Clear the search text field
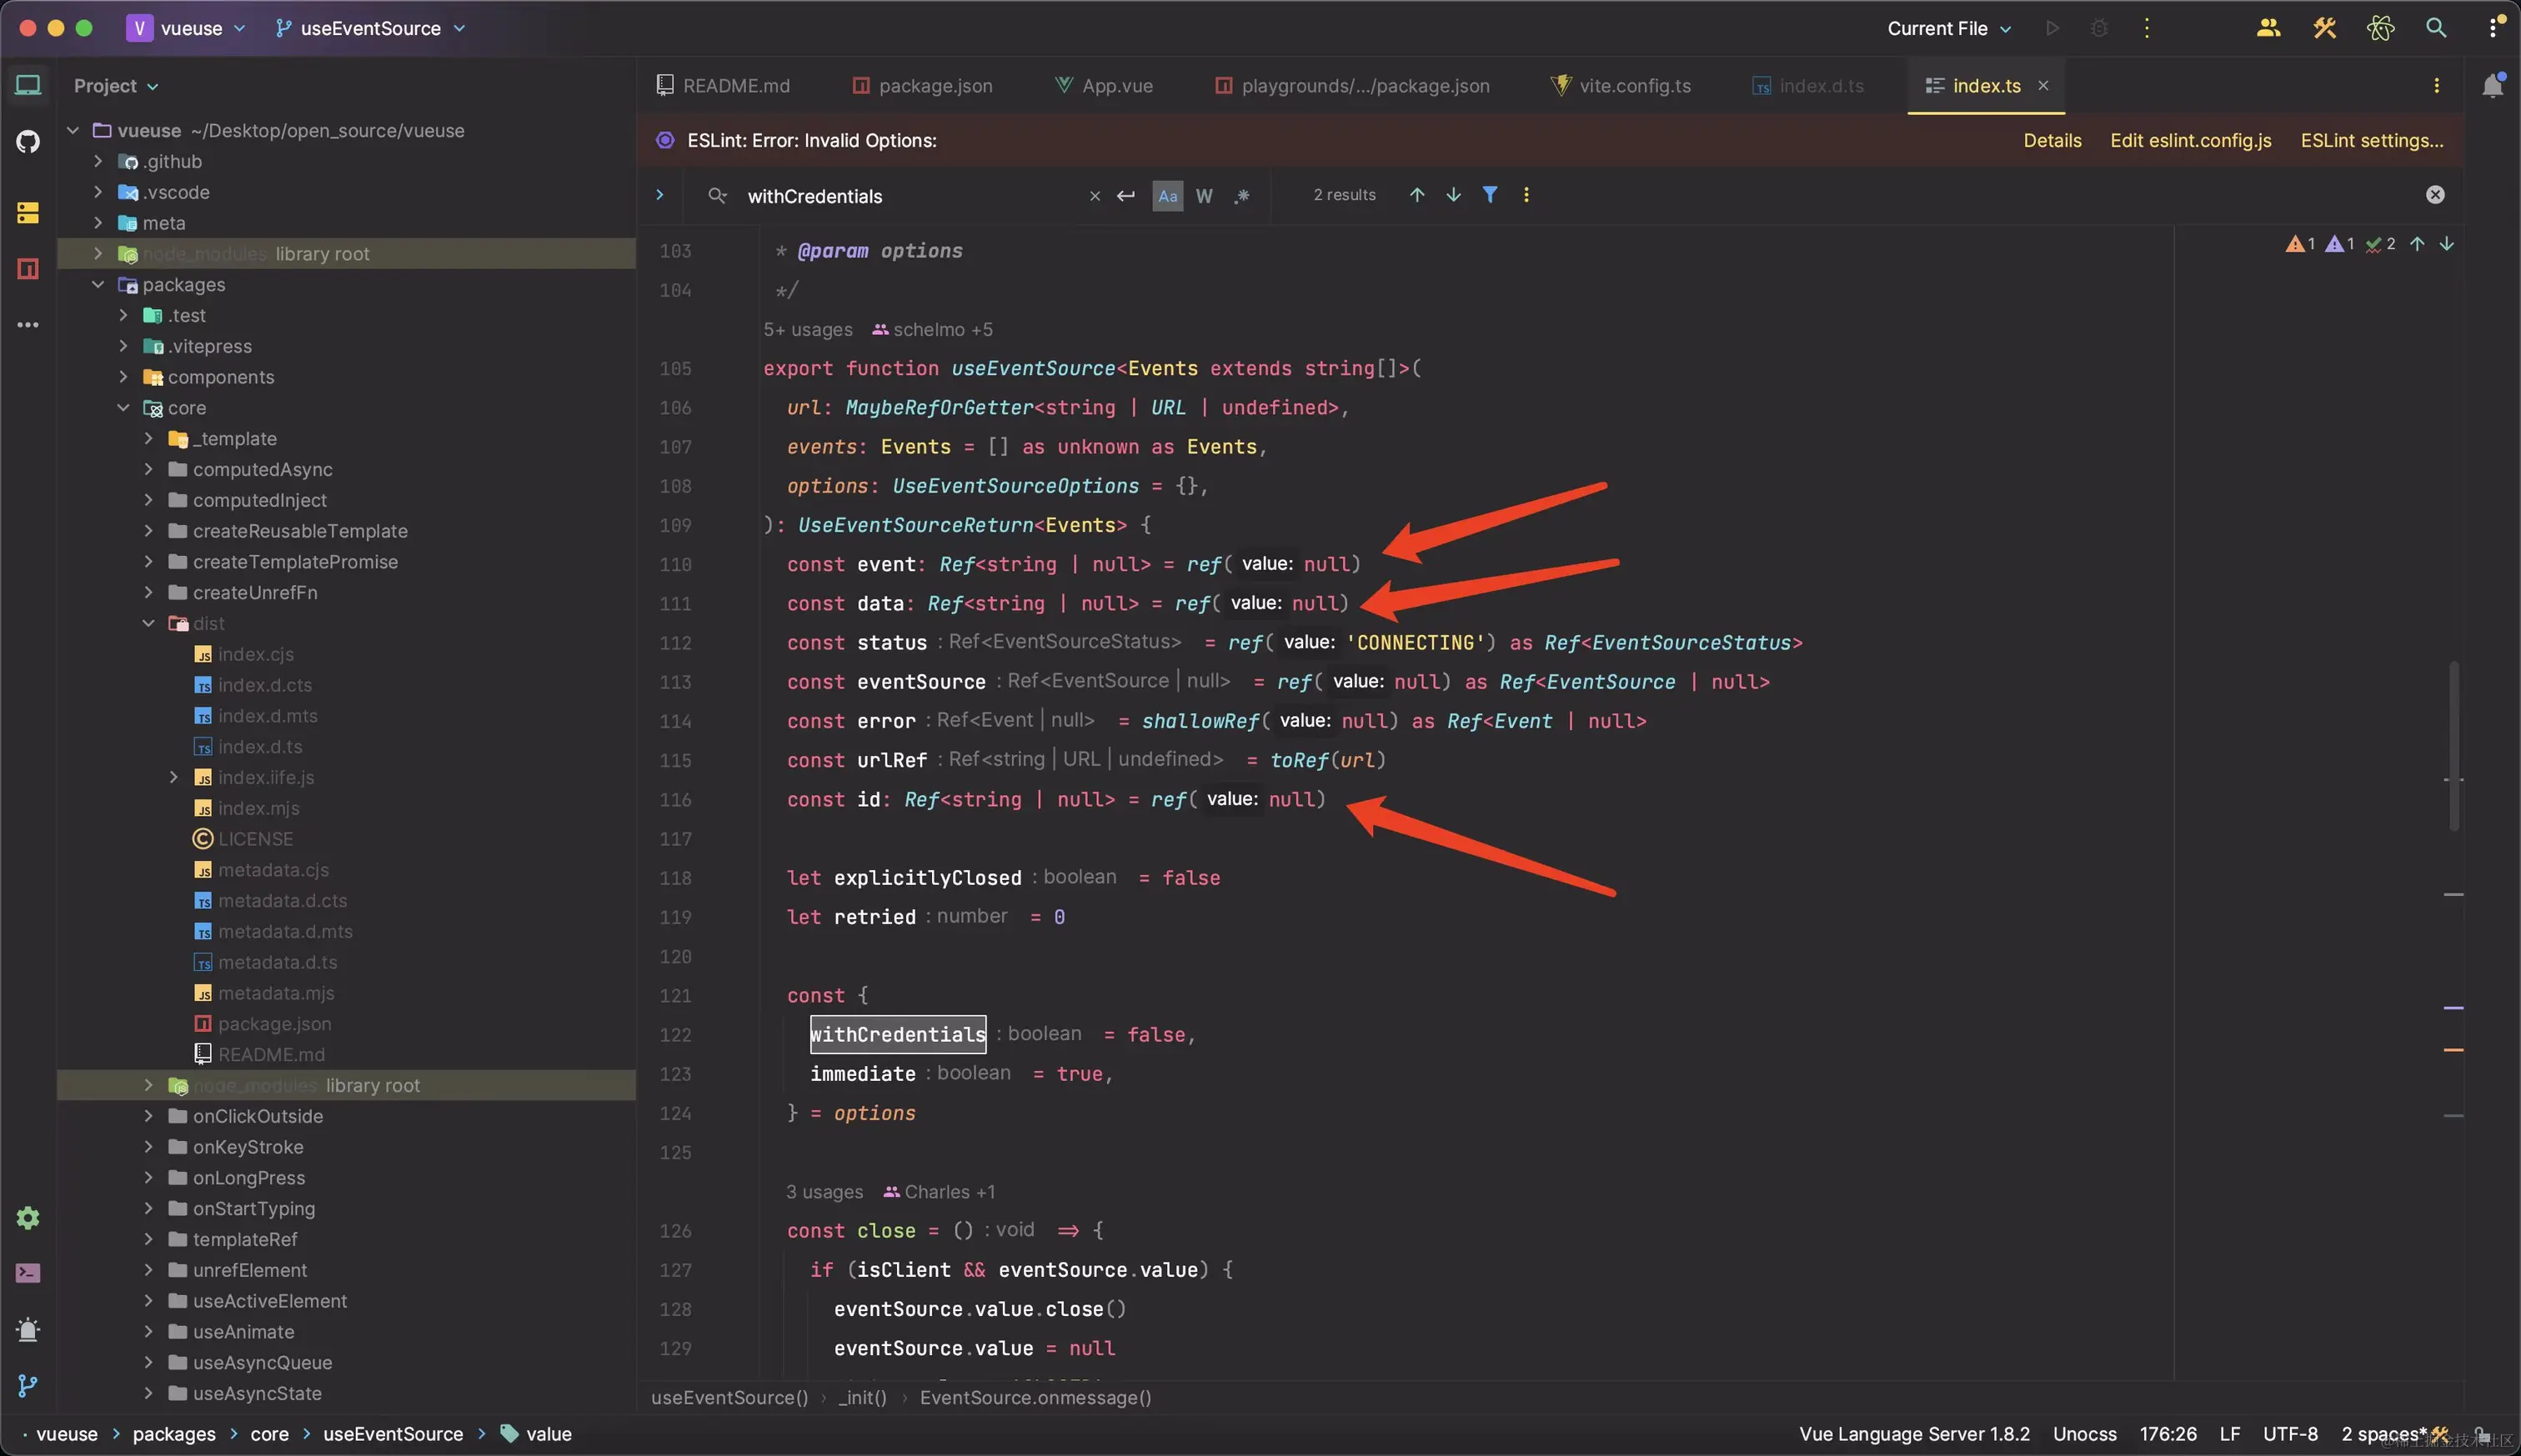The image size is (2521, 1456). [1094, 196]
